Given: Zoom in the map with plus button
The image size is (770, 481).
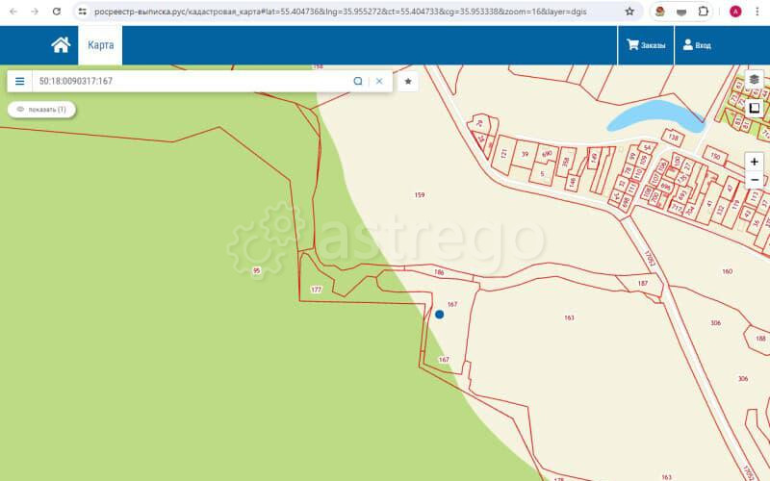Looking at the screenshot, I should [754, 162].
